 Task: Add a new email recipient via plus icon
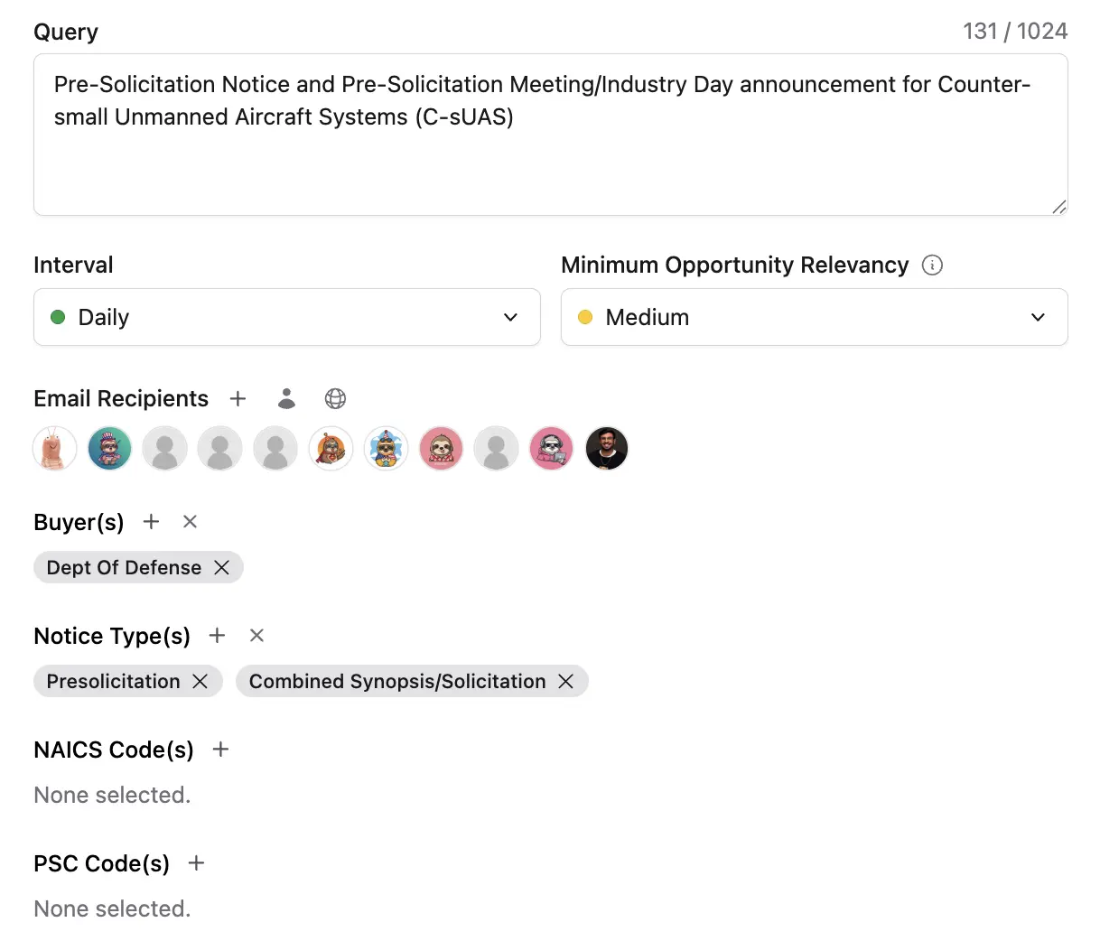click(238, 398)
